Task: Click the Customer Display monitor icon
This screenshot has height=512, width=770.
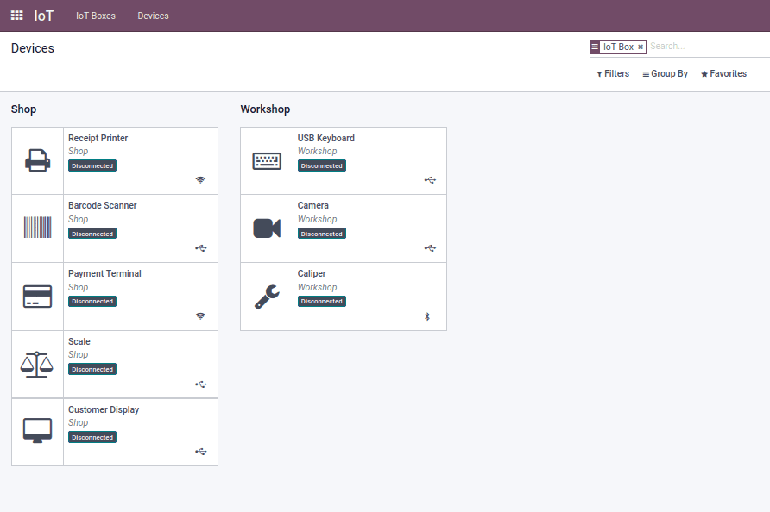Action: pyautogui.click(x=37, y=431)
